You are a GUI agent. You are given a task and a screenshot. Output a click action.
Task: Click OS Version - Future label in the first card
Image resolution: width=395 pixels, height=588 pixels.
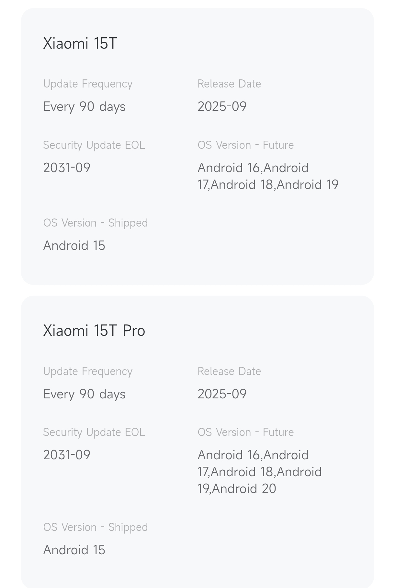pos(245,145)
